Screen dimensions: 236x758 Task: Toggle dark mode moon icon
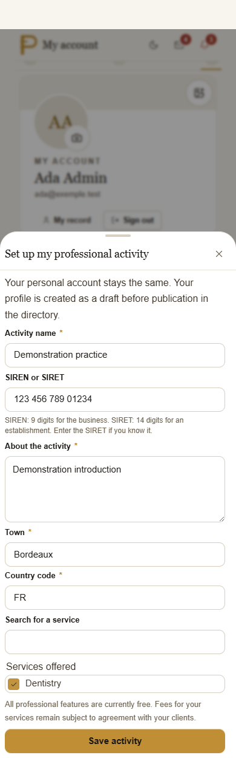pos(154,44)
